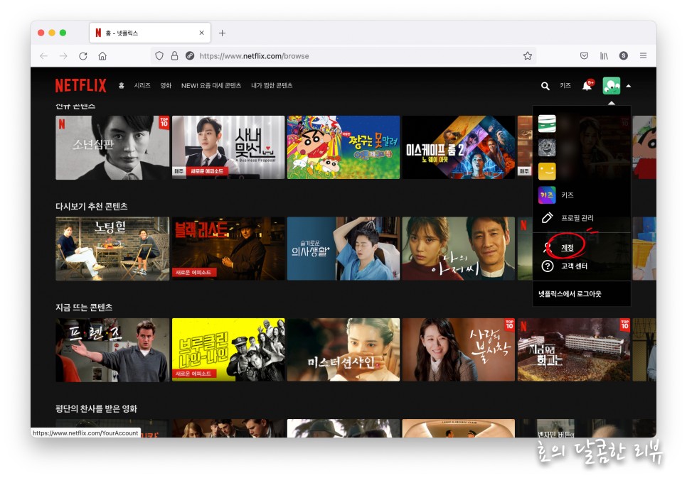This screenshot has height=478, width=687.
Task: Open the 지금 우리 학교는 thumbnail
Action: coord(574,349)
